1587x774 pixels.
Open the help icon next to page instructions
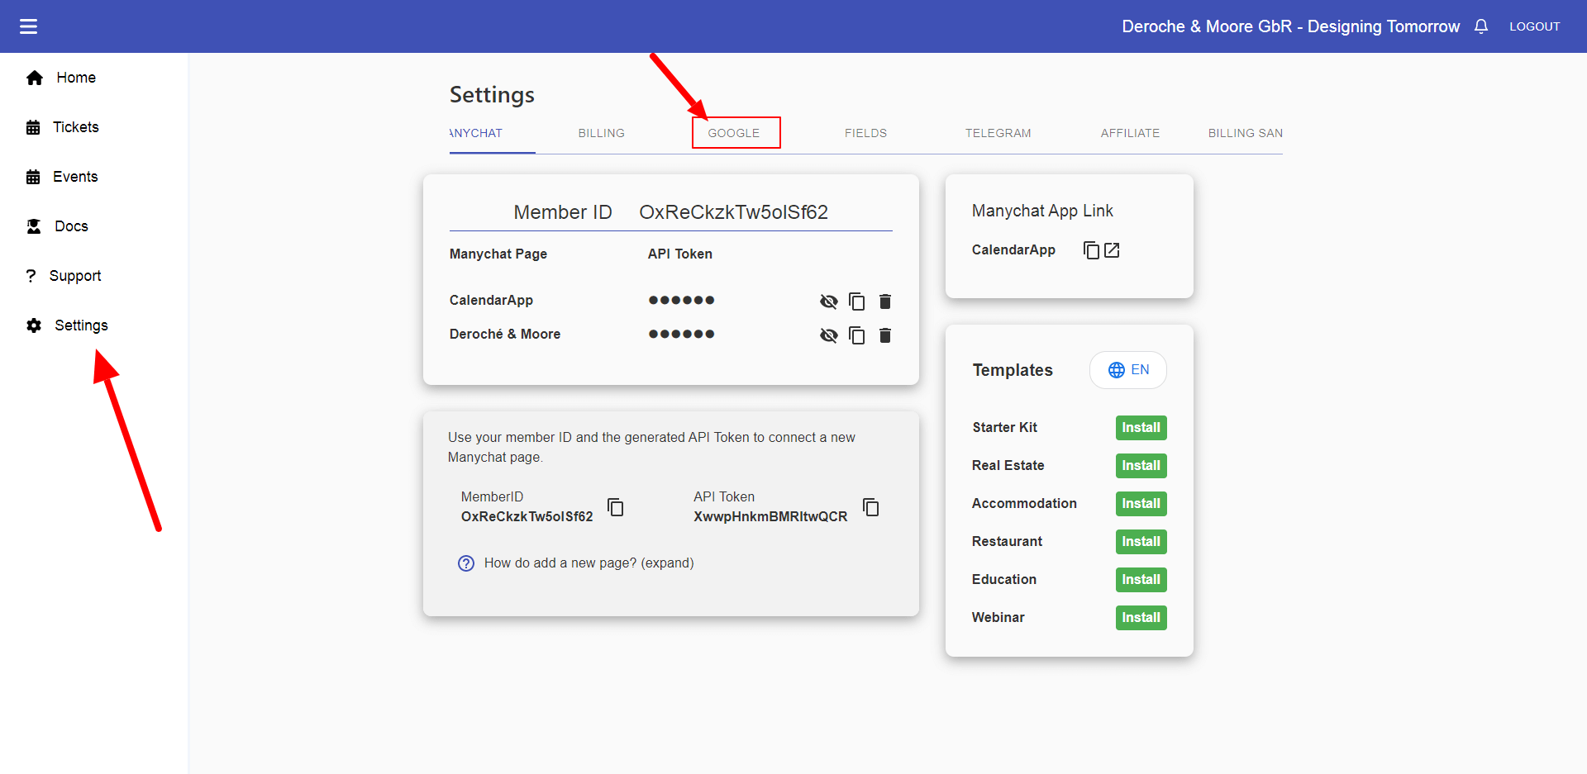coord(465,563)
